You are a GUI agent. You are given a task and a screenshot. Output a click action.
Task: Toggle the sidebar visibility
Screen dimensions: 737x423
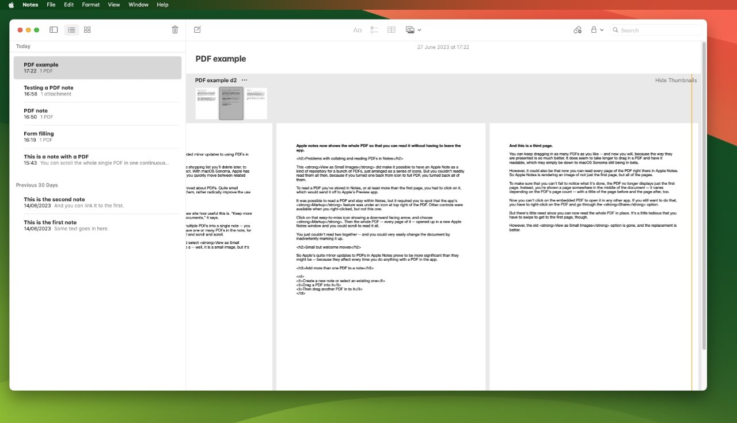[x=53, y=29]
